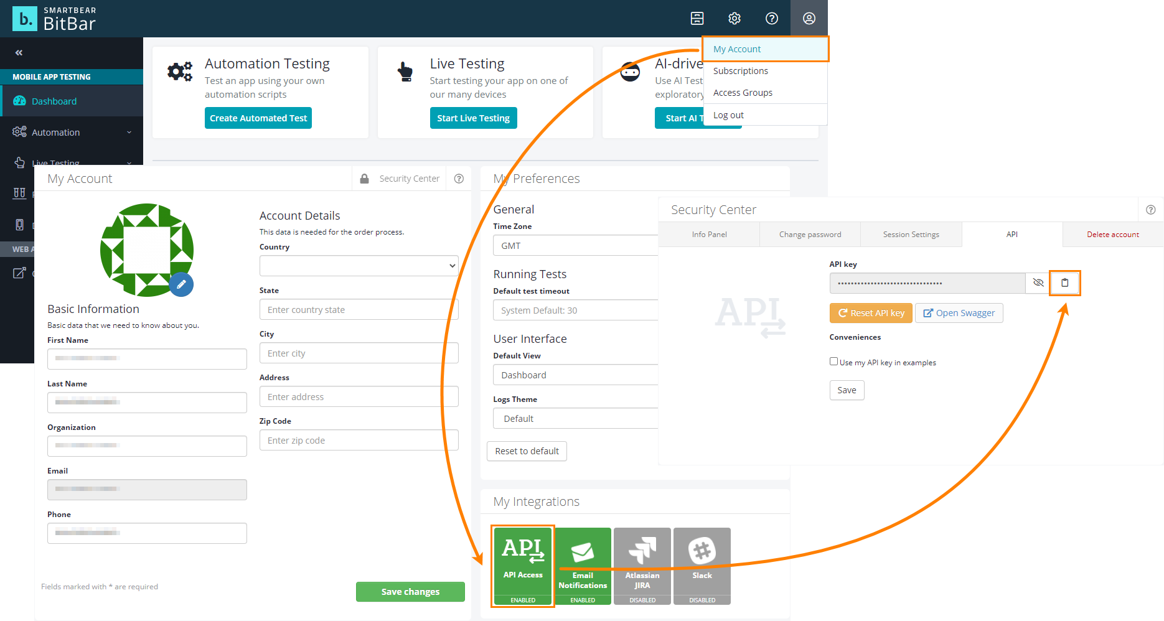Open the help question mark in top bar
Viewport: 1164px width, 621px height.
pos(772,19)
